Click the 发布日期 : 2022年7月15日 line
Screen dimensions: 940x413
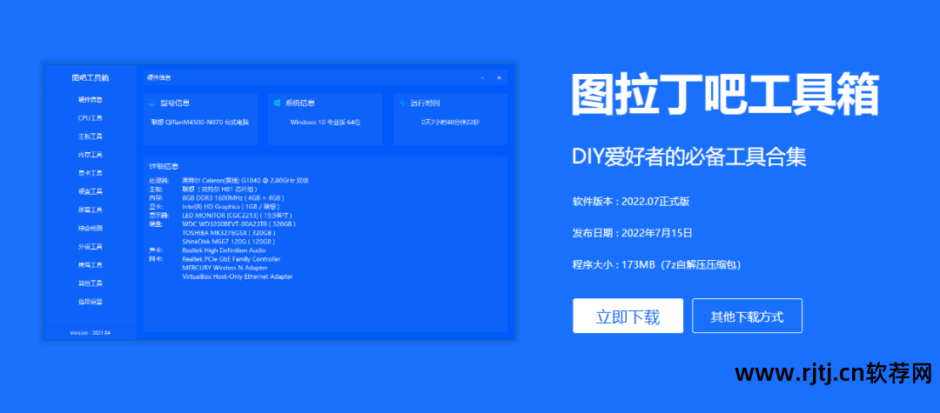point(633,233)
